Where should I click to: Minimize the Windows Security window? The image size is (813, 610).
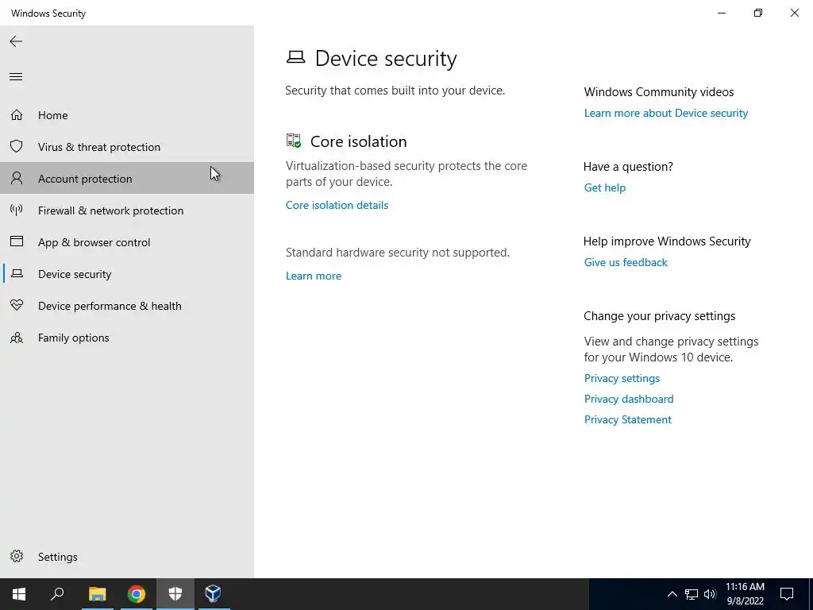pos(721,13)
